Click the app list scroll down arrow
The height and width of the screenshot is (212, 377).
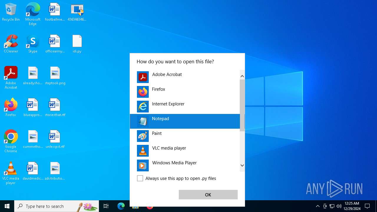[242, 165]
